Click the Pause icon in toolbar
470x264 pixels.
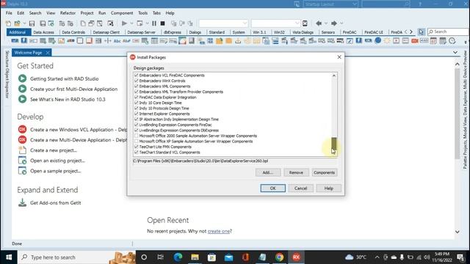[154, 23]
